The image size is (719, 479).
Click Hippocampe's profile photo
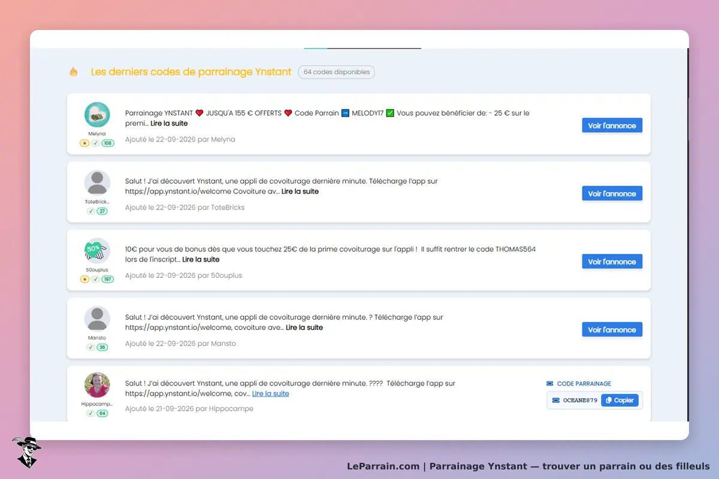[97, 385]
